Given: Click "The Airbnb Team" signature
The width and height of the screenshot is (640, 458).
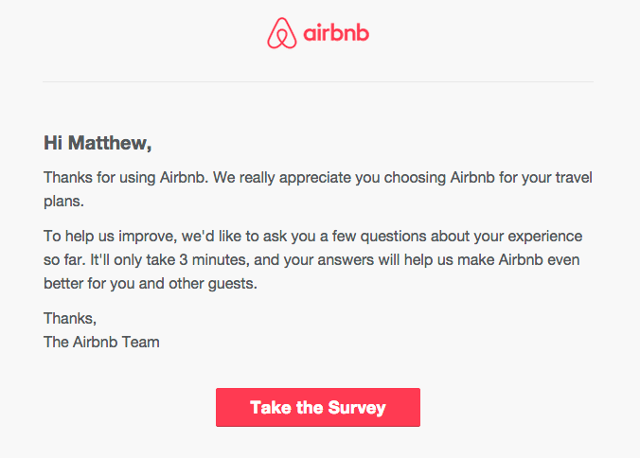Looking at the screenshot, I should 101,343.
